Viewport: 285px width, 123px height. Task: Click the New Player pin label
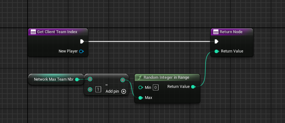[x=68, y=51]
